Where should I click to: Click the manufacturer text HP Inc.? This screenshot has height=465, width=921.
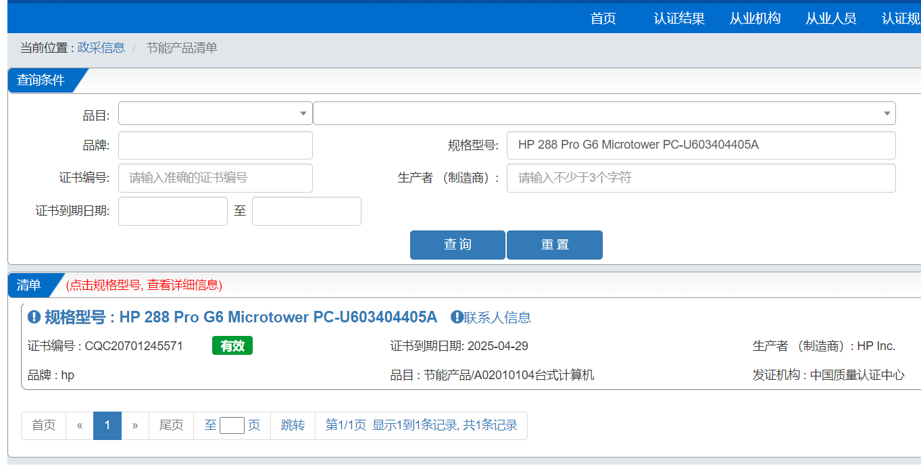876,346
